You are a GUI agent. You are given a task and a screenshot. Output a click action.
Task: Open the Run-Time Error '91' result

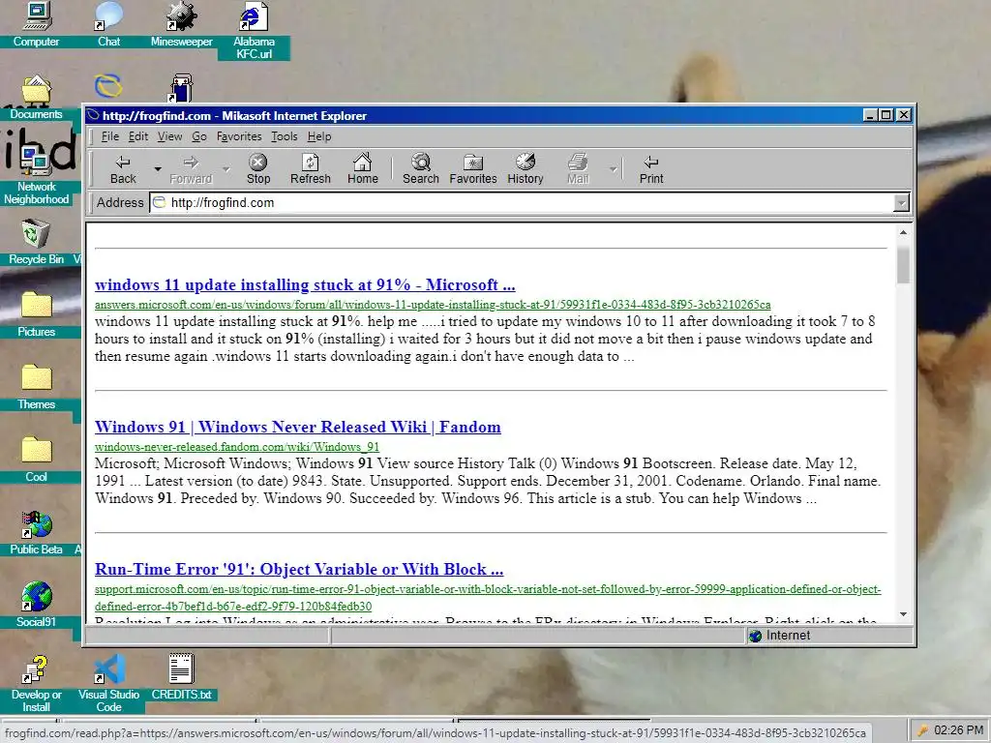pyautogui.click(x=299, y=569)
